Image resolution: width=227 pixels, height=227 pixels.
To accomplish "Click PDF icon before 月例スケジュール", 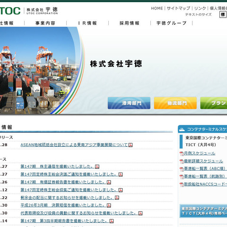I will coord(182,154).
